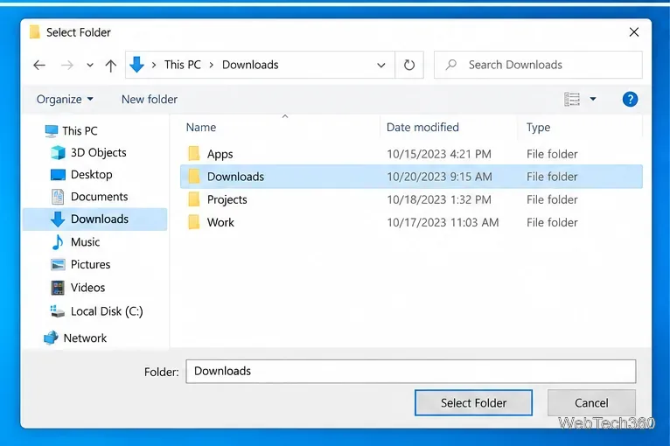Image resolution: width=670 pixels, height=446 pixels.
Task: Click the Apps folder icon
Action: point(194,154)
